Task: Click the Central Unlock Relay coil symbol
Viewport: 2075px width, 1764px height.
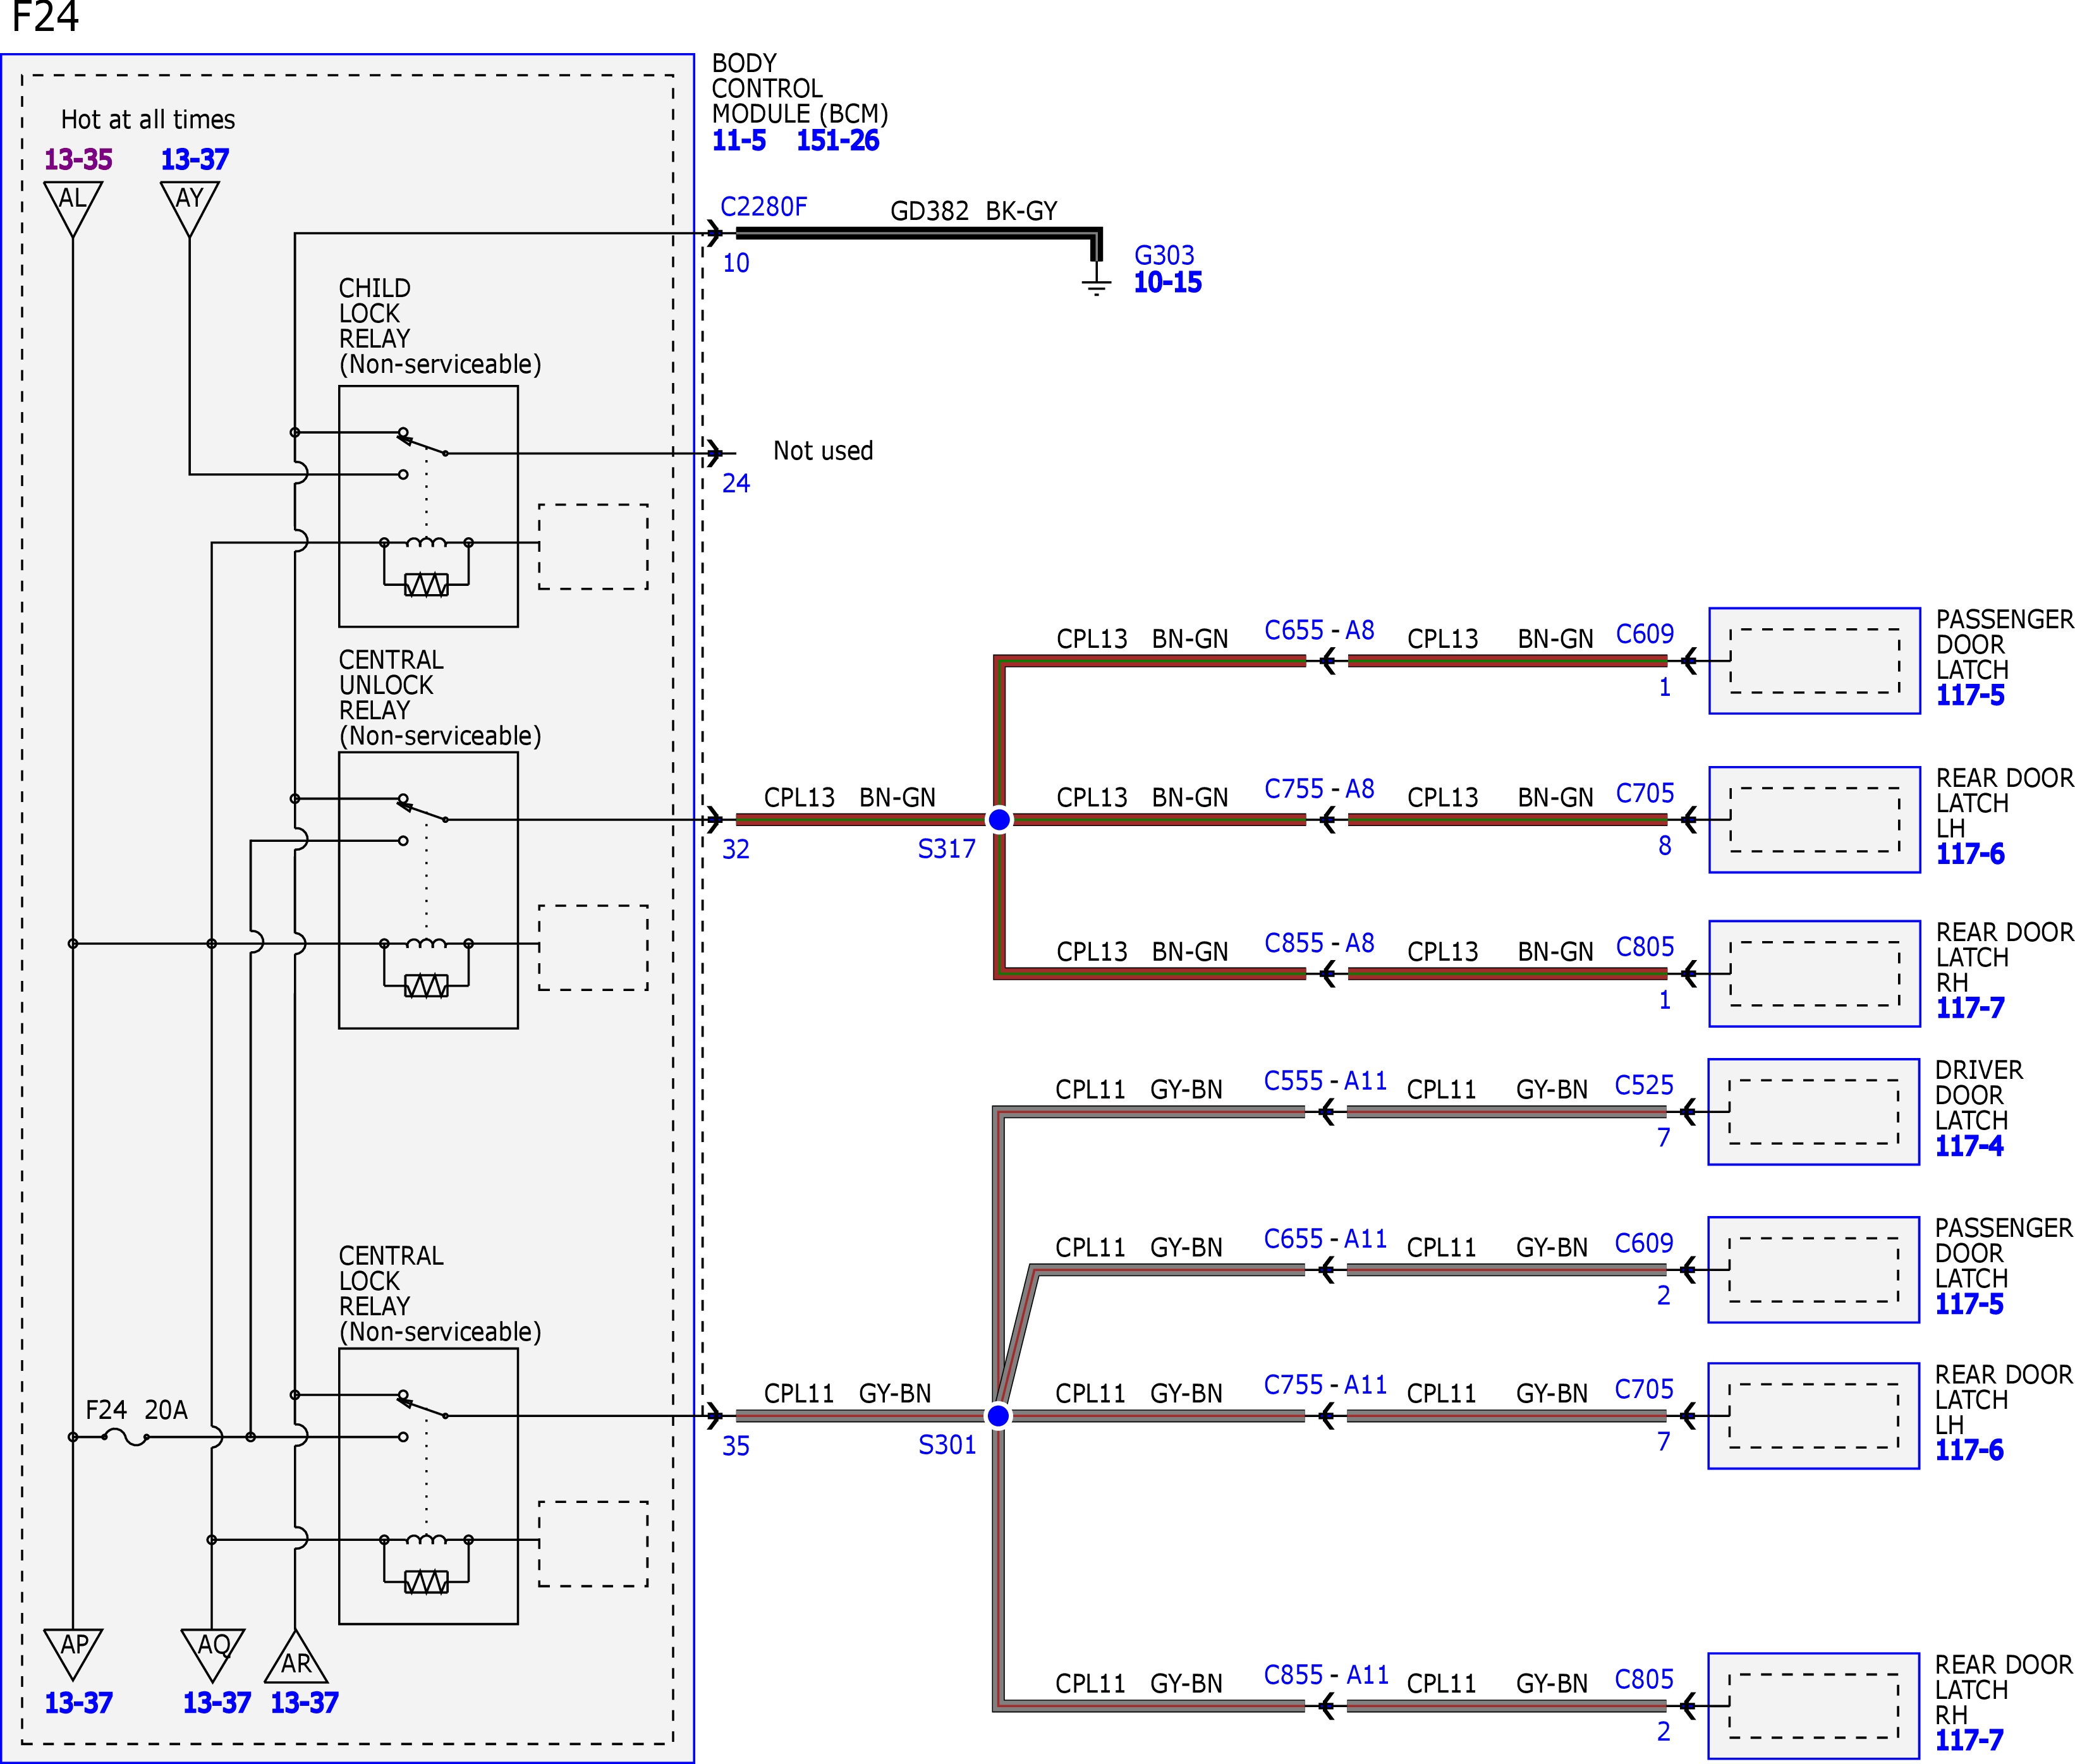Action: [x=426, y=943]
